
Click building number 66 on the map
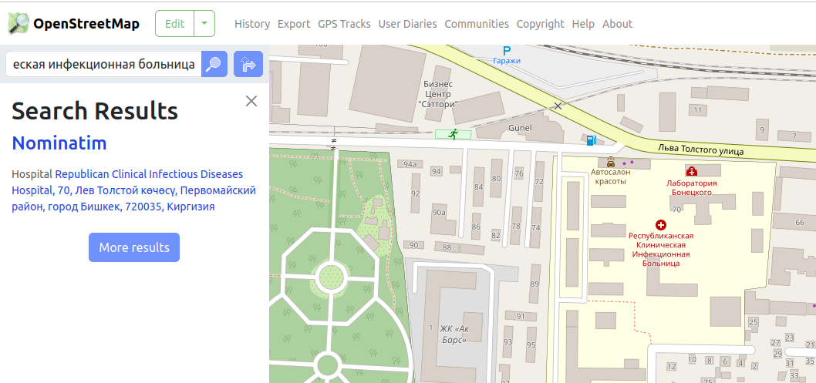click(x=800, y=223)
